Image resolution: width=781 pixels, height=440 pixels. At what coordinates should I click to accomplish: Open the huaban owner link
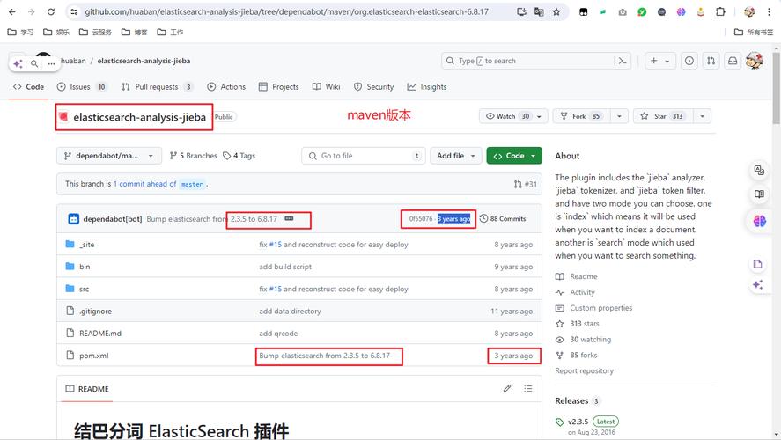(73, 61)
